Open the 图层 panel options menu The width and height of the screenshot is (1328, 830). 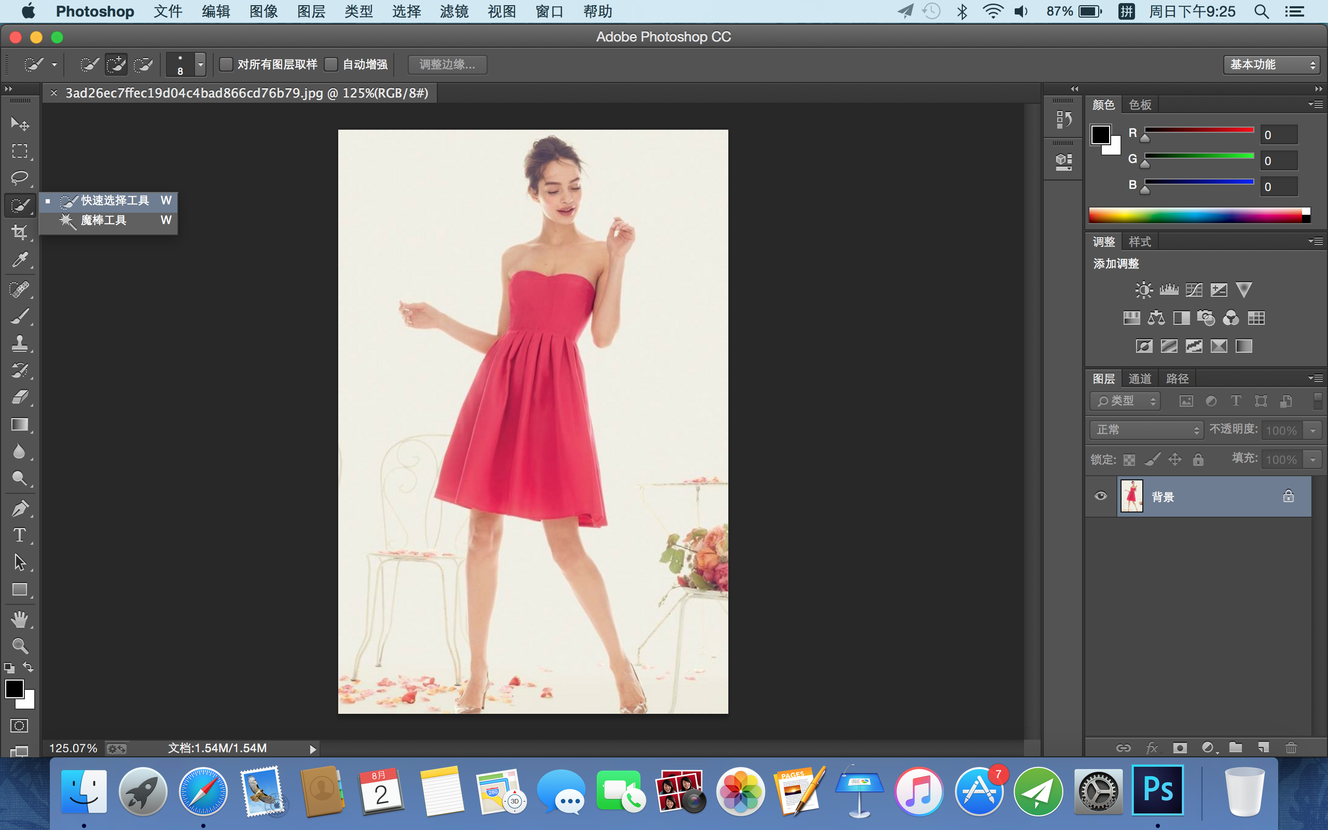[1316, 378]
